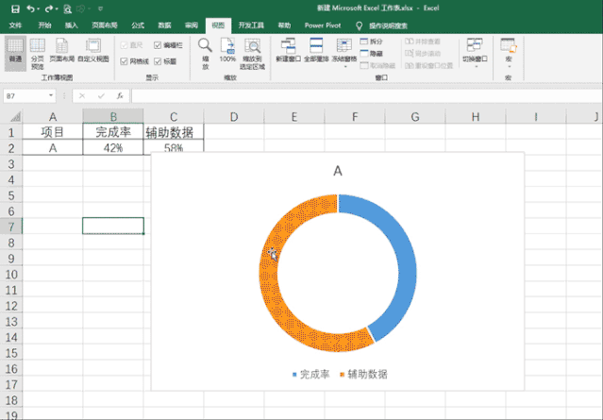Click Reset Window Position (重设窗口位置)
This screenshot has width=603, height=420.
(x=428, y=65)
